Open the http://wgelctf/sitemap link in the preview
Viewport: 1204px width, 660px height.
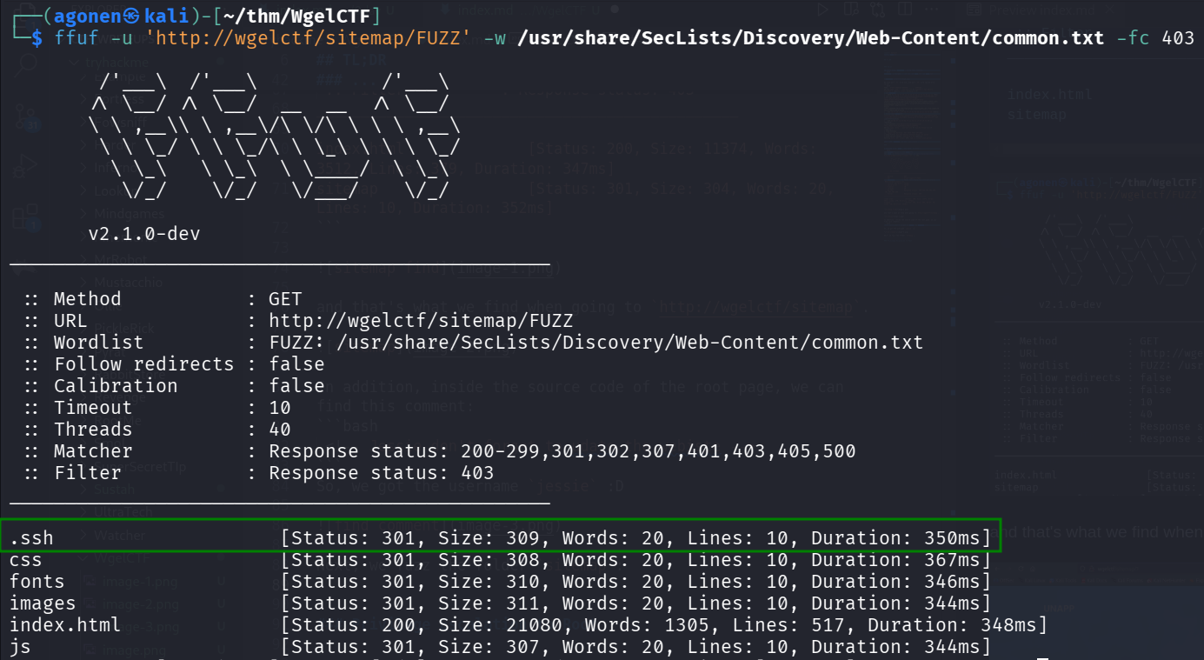(x=755, y=306)
